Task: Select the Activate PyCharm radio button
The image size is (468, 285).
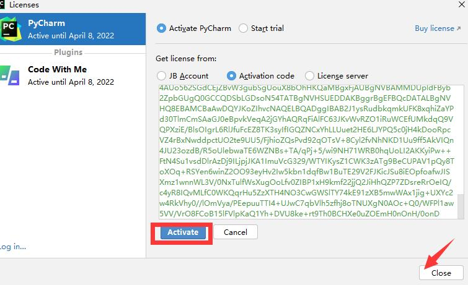Action: pos(161,28)
